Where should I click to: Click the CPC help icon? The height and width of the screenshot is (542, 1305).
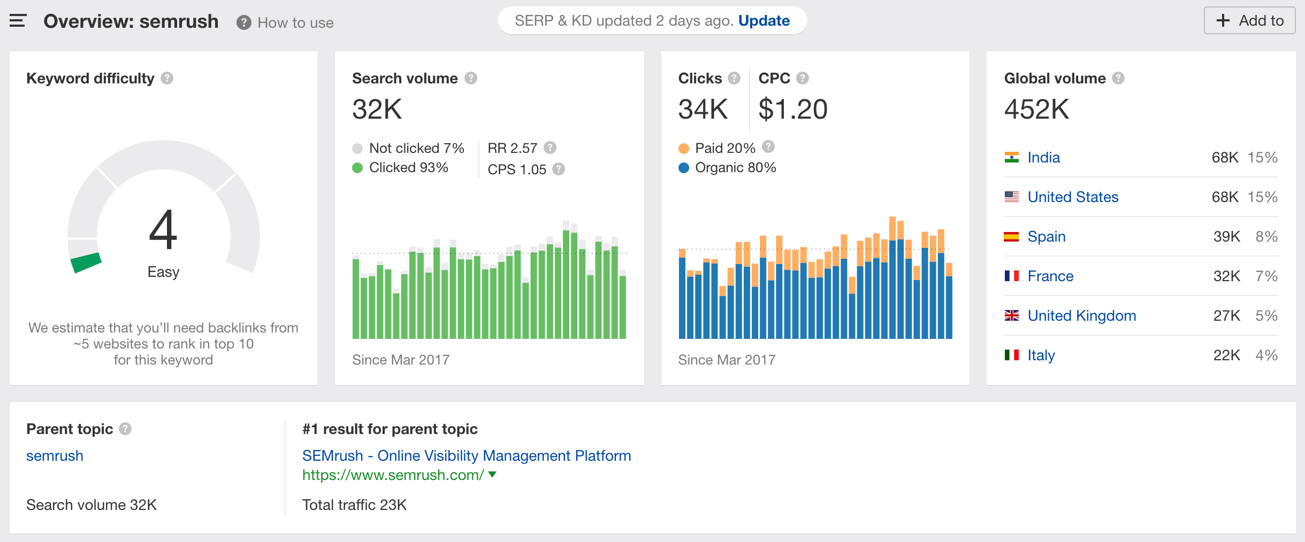click(803, 78)
